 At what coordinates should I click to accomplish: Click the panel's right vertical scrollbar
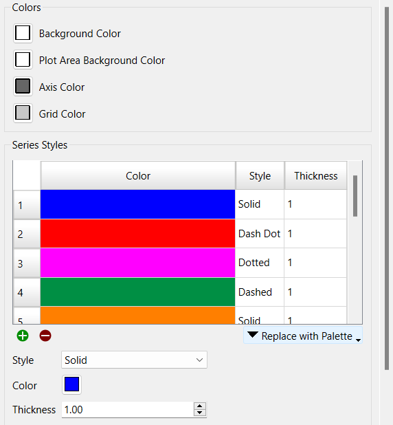point(387,188)
